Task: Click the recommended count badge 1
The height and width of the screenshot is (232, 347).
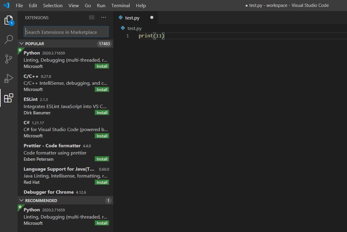Action: point(108,201)
